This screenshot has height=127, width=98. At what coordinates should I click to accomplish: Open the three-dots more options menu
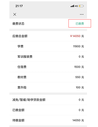82,14
